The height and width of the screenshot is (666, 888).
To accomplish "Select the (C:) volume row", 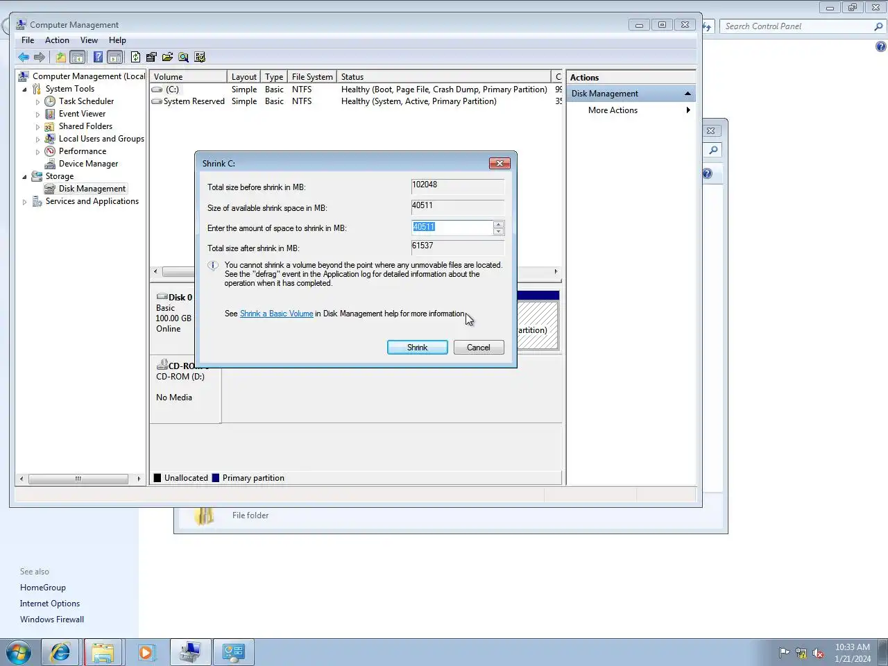I will 356,89.
